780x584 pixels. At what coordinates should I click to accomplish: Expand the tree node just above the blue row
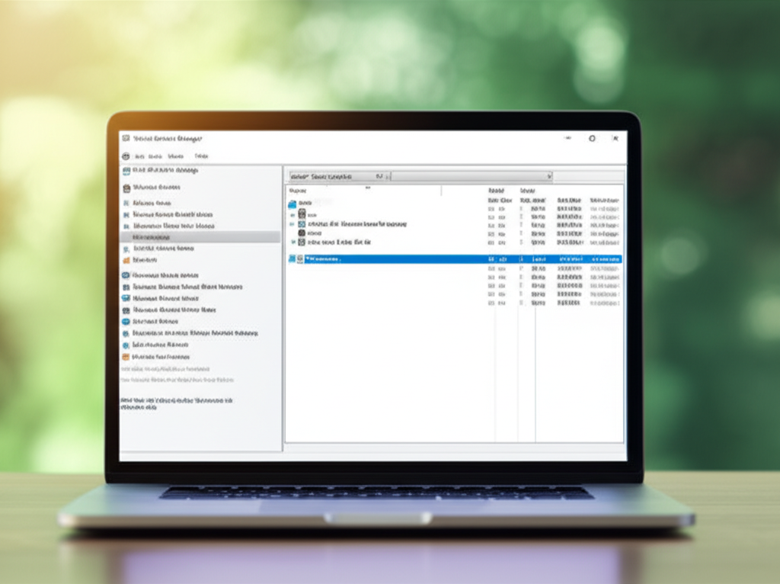(x=292, y=242)
